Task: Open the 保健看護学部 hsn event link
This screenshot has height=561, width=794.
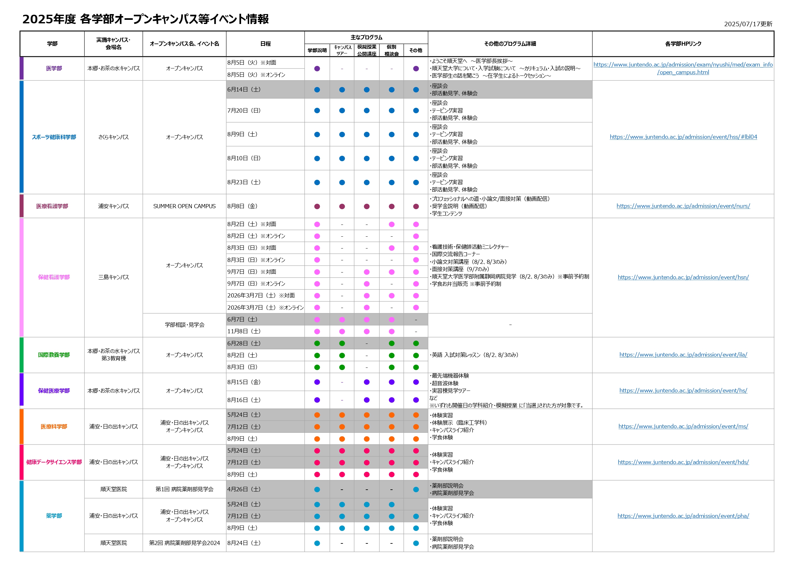Action: click(683, 277)
